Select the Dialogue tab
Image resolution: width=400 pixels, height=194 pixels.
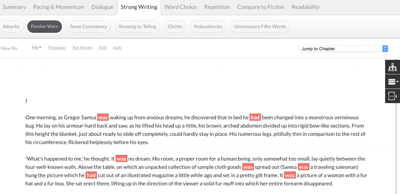102,7
